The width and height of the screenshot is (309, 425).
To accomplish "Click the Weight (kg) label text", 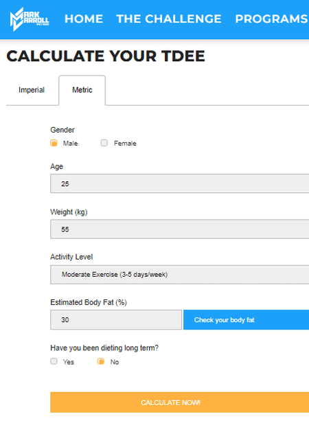I will pyautogui.click(x=69, y=212).
